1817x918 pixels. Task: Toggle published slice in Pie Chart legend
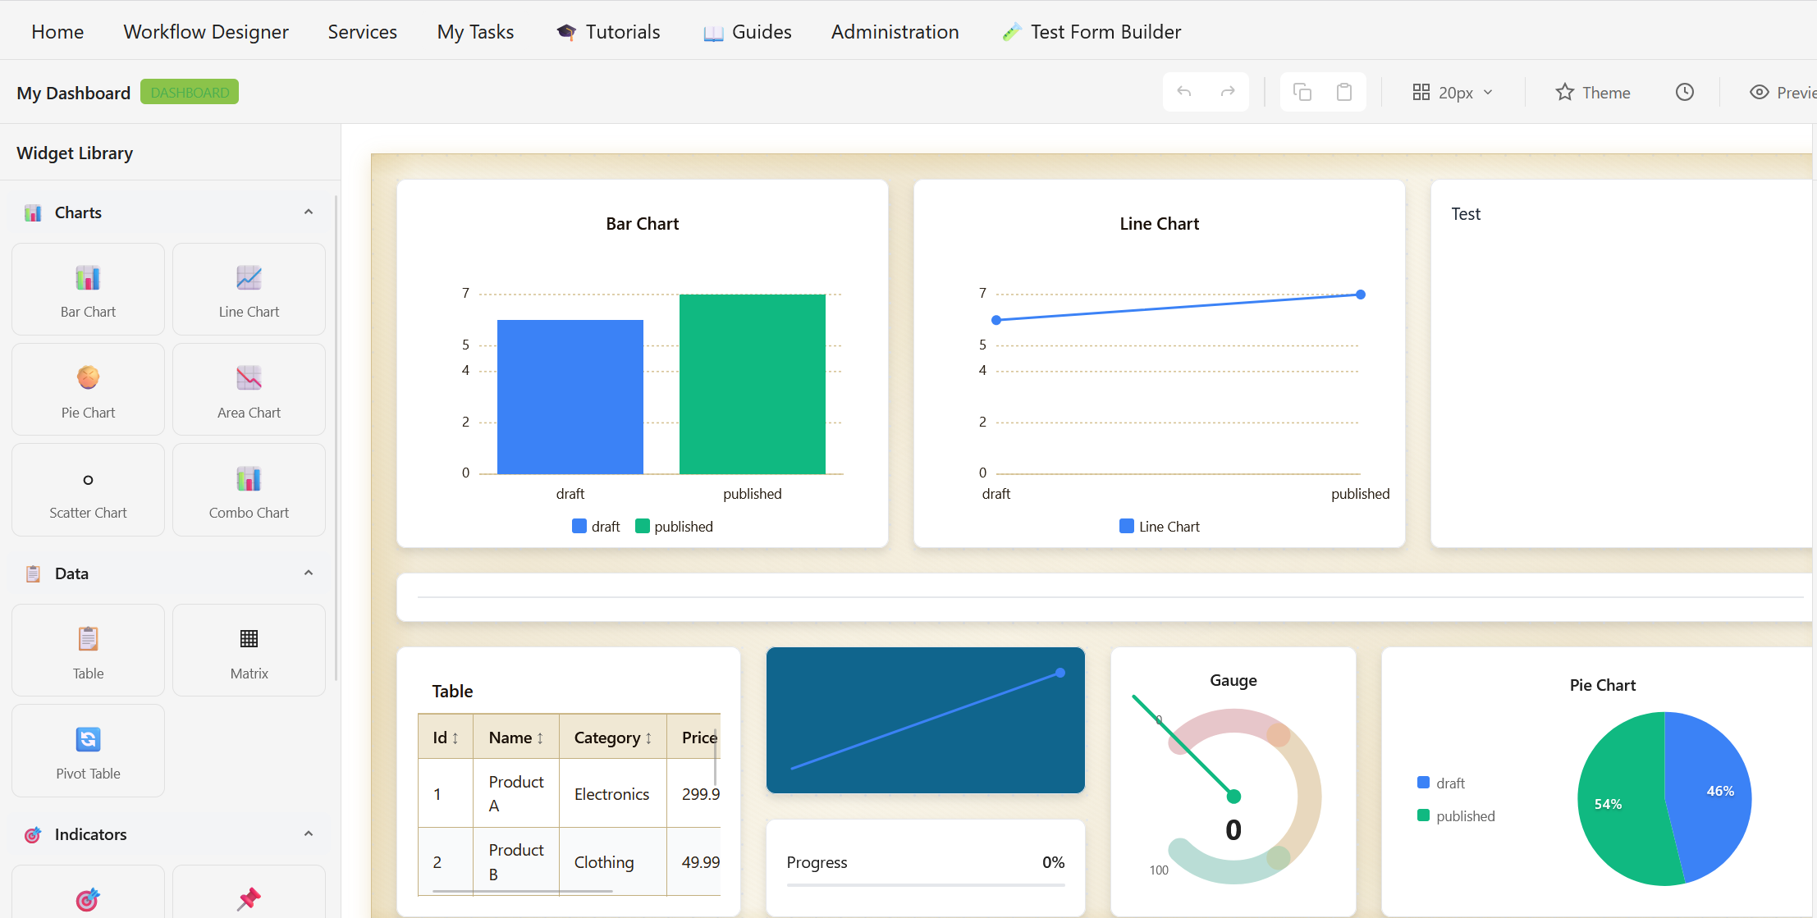1457,816
